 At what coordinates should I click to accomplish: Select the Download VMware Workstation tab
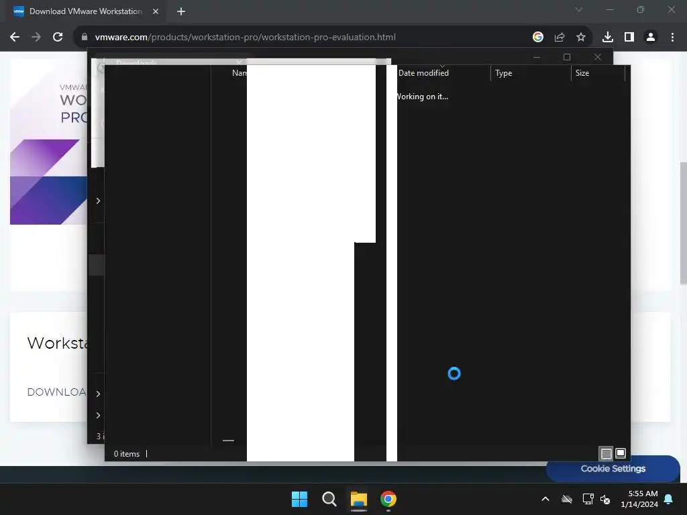[86, 11]
